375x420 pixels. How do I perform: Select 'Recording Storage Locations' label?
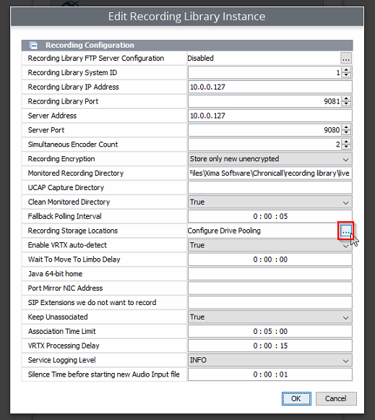pyautogui.click(x=73, y=231)
